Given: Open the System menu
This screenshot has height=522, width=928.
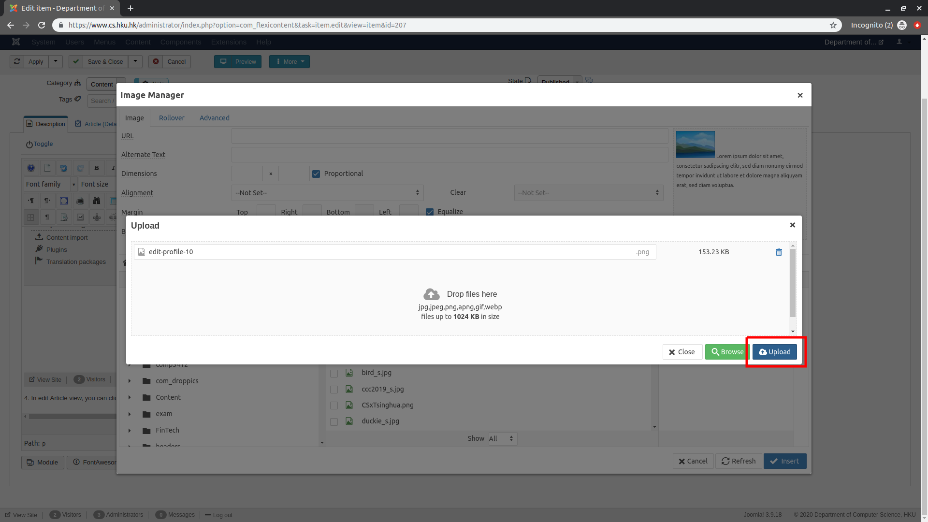Looking at the screenshot, I should pos(43,42).
